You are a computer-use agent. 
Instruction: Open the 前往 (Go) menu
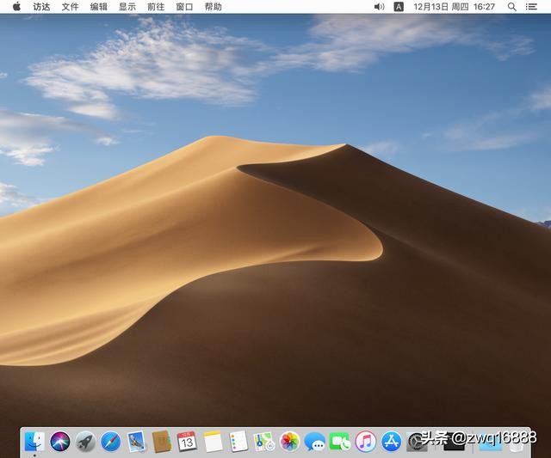[x=156, y=6]
